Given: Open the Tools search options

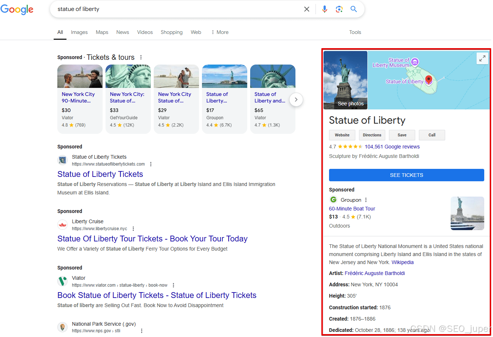Looking at the screenshot, I should pos(355,32).
